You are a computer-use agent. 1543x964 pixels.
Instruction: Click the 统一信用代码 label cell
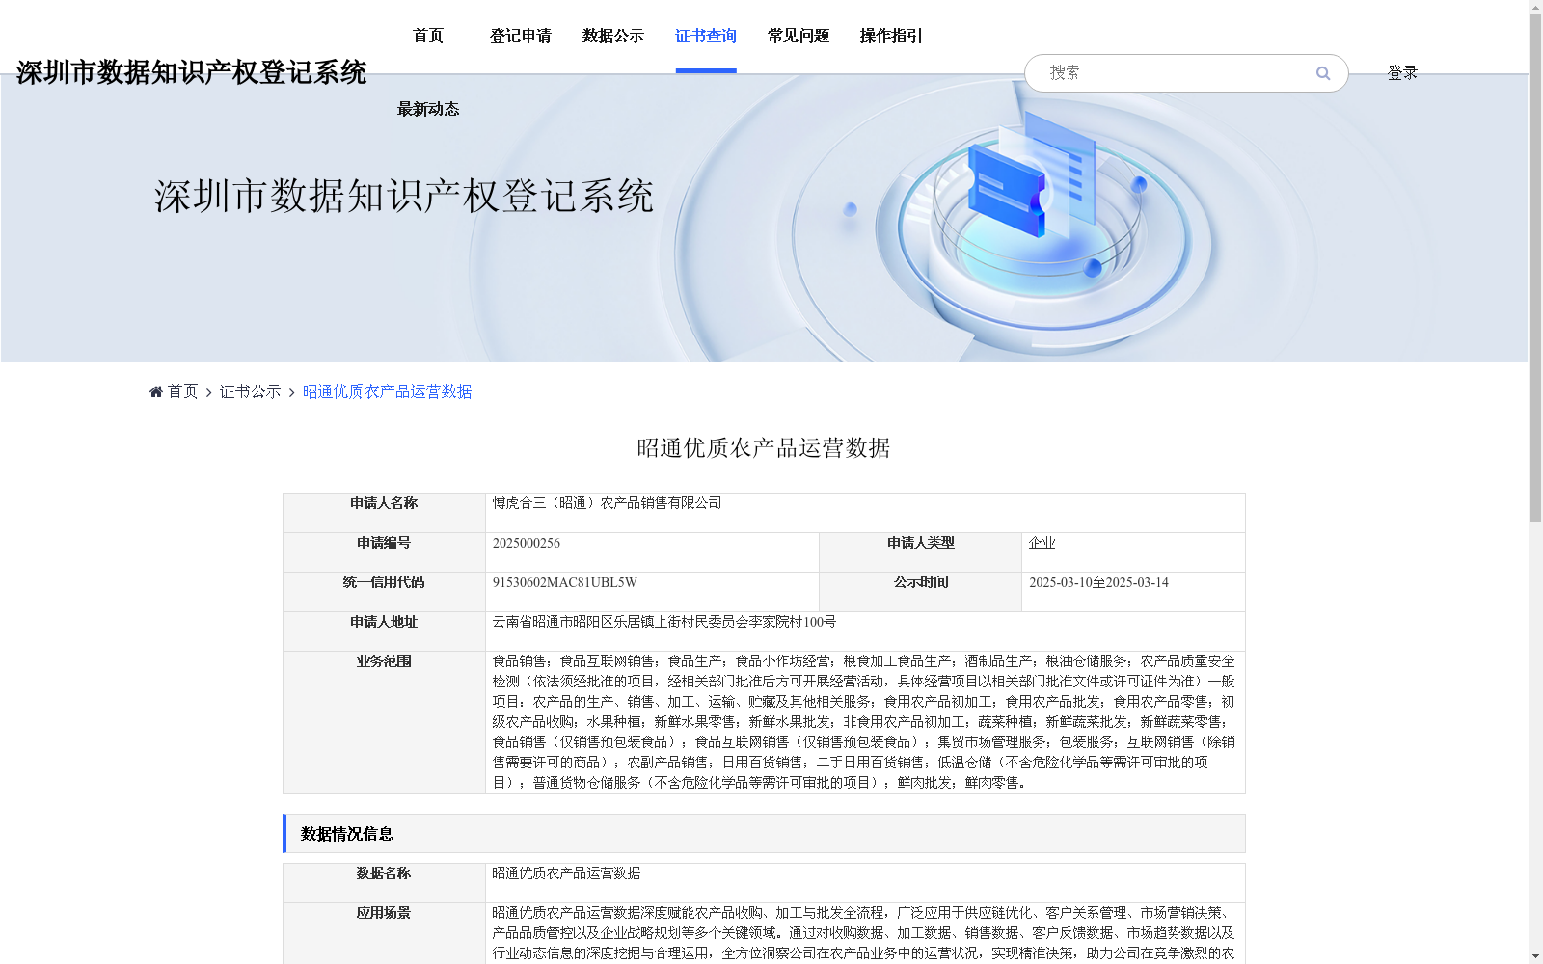(x=384, y=592)
